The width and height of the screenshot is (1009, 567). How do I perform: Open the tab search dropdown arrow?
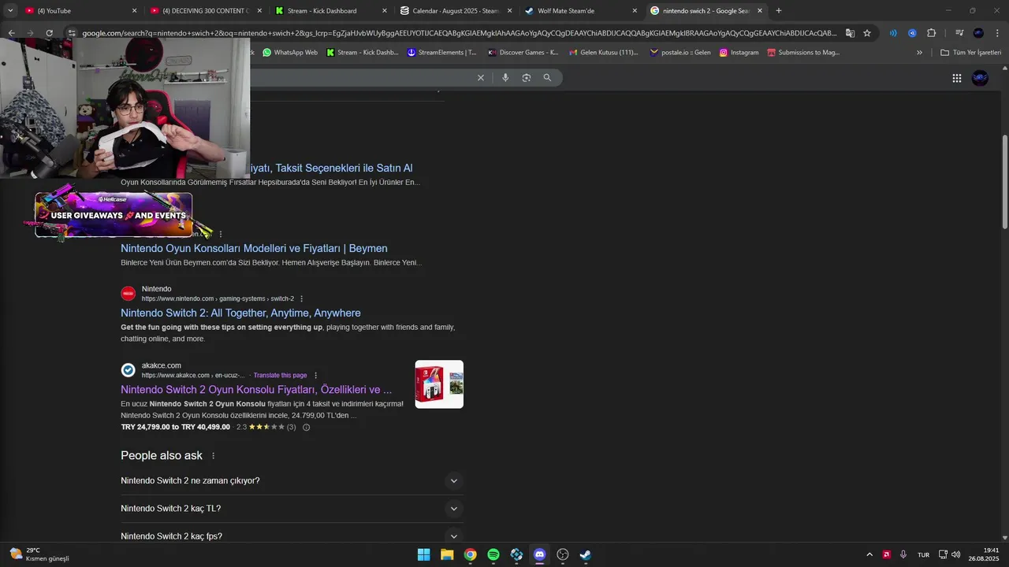click(x=10, y=11)
